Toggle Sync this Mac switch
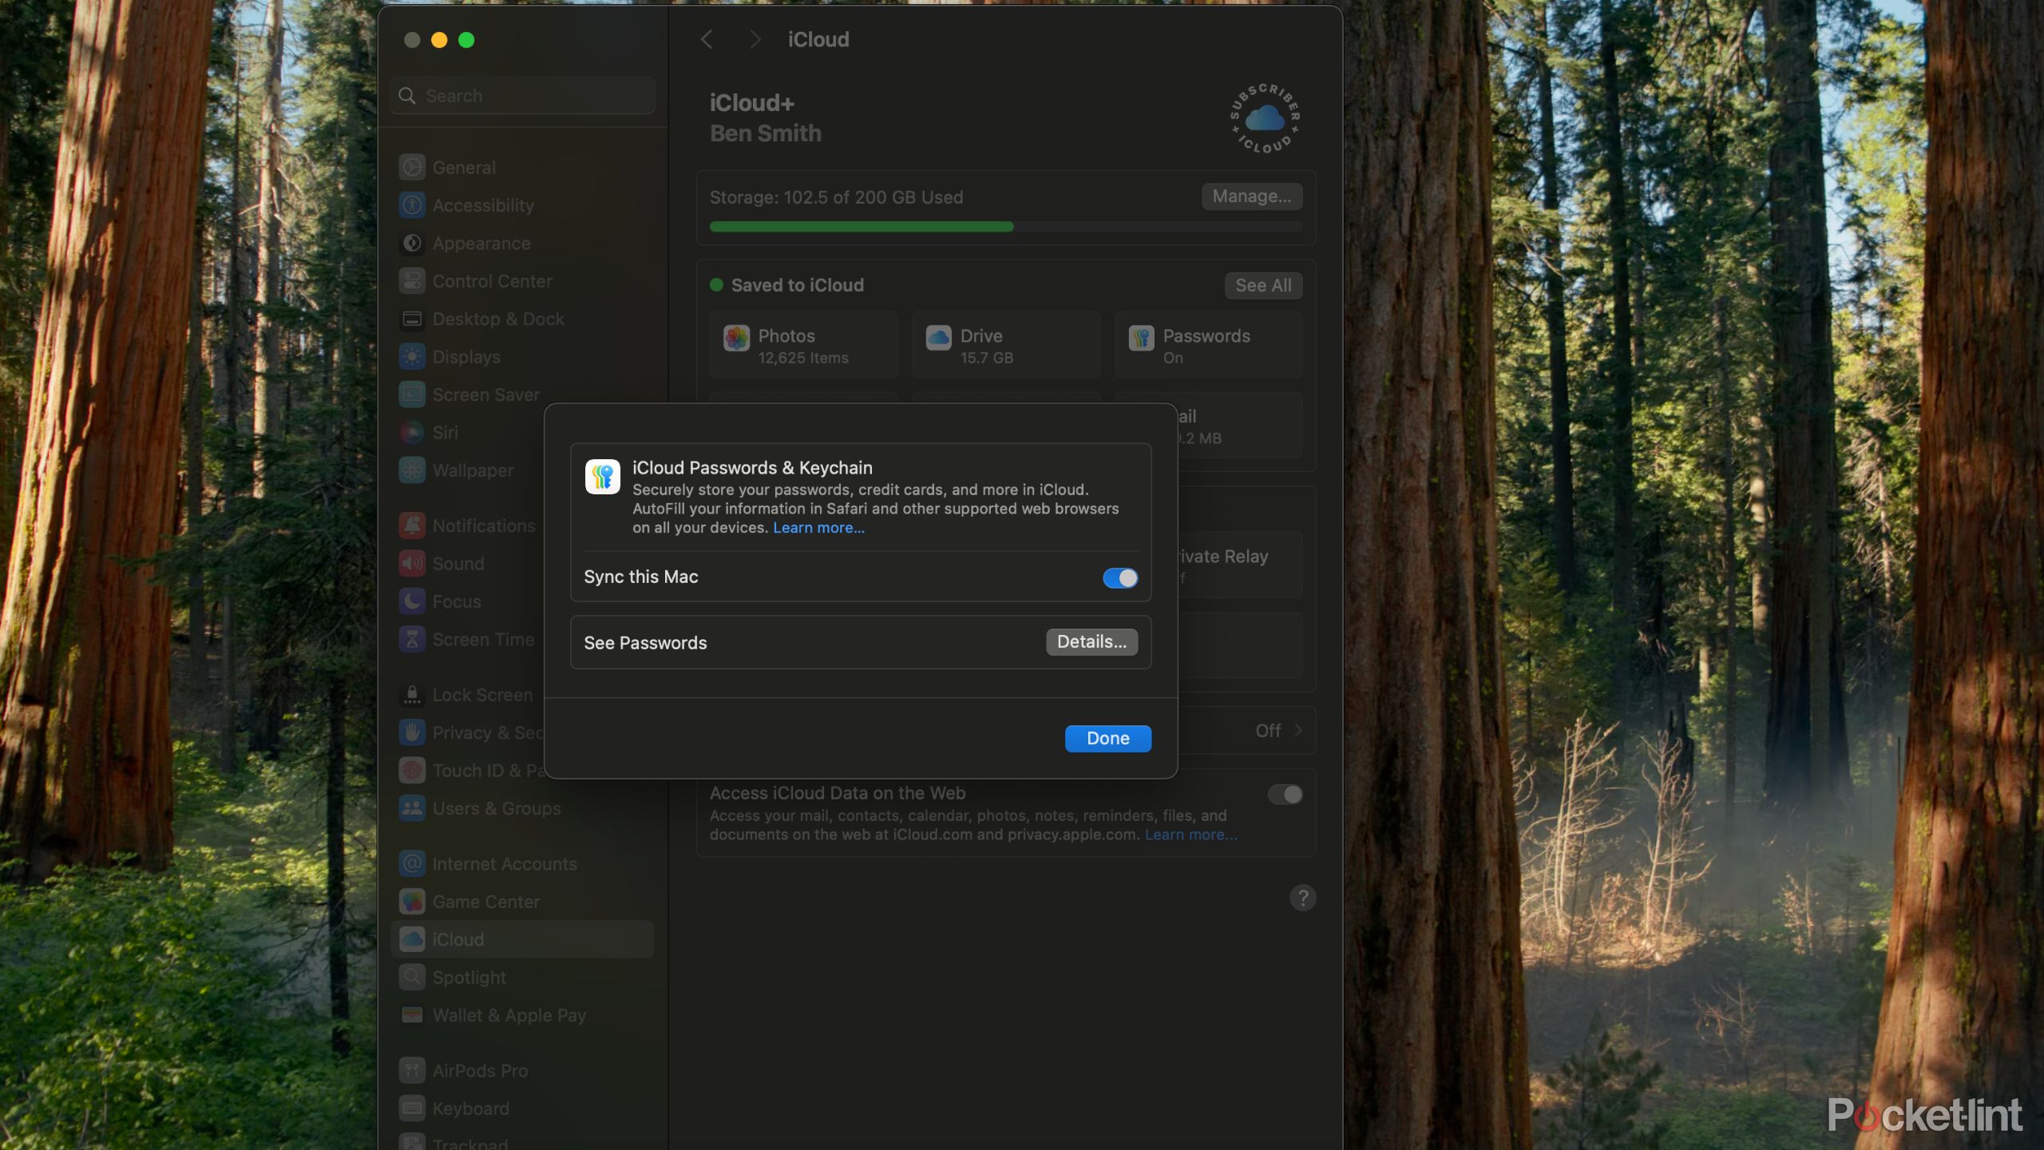2044x1150 pixels. point(1120,577)
